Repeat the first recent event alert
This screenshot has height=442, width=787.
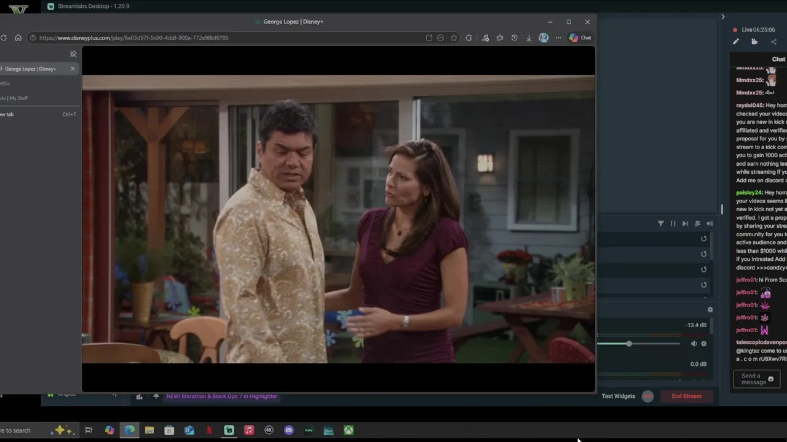pyautogui.click(x=704, y=239)
